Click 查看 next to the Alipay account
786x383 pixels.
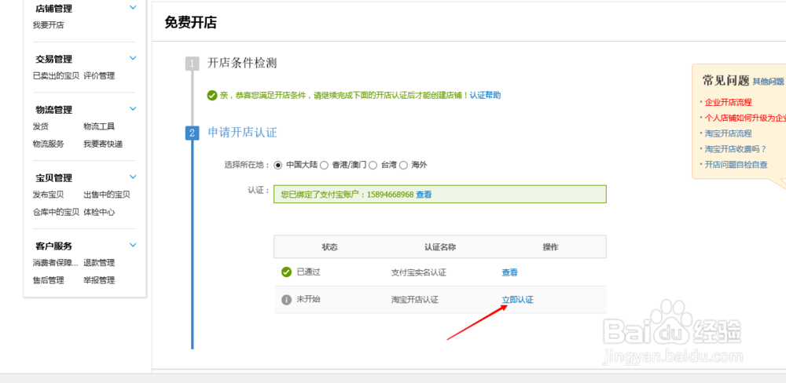point(424,195)
